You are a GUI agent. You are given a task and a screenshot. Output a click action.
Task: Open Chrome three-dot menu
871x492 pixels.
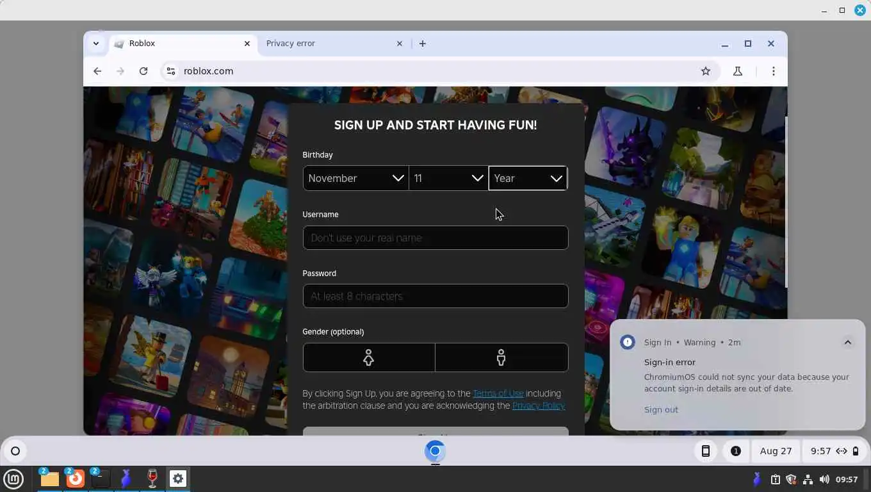(774, 71)
